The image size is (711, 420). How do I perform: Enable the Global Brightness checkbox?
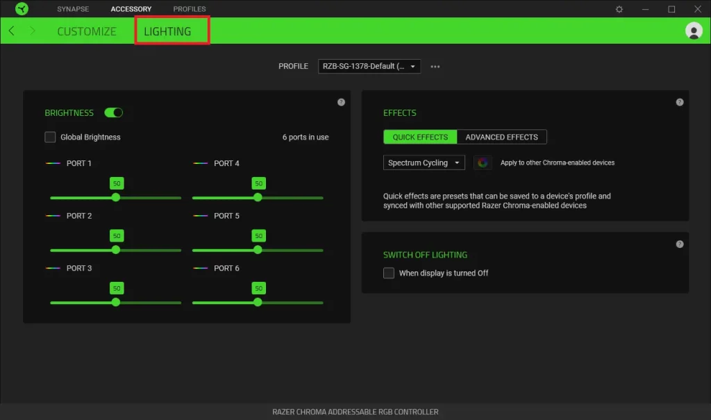pos(50,137)
